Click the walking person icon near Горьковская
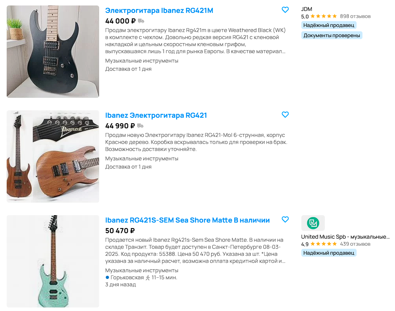Viewport: 395px width, 311px height. pyautogui.click(x=148, y=278)
